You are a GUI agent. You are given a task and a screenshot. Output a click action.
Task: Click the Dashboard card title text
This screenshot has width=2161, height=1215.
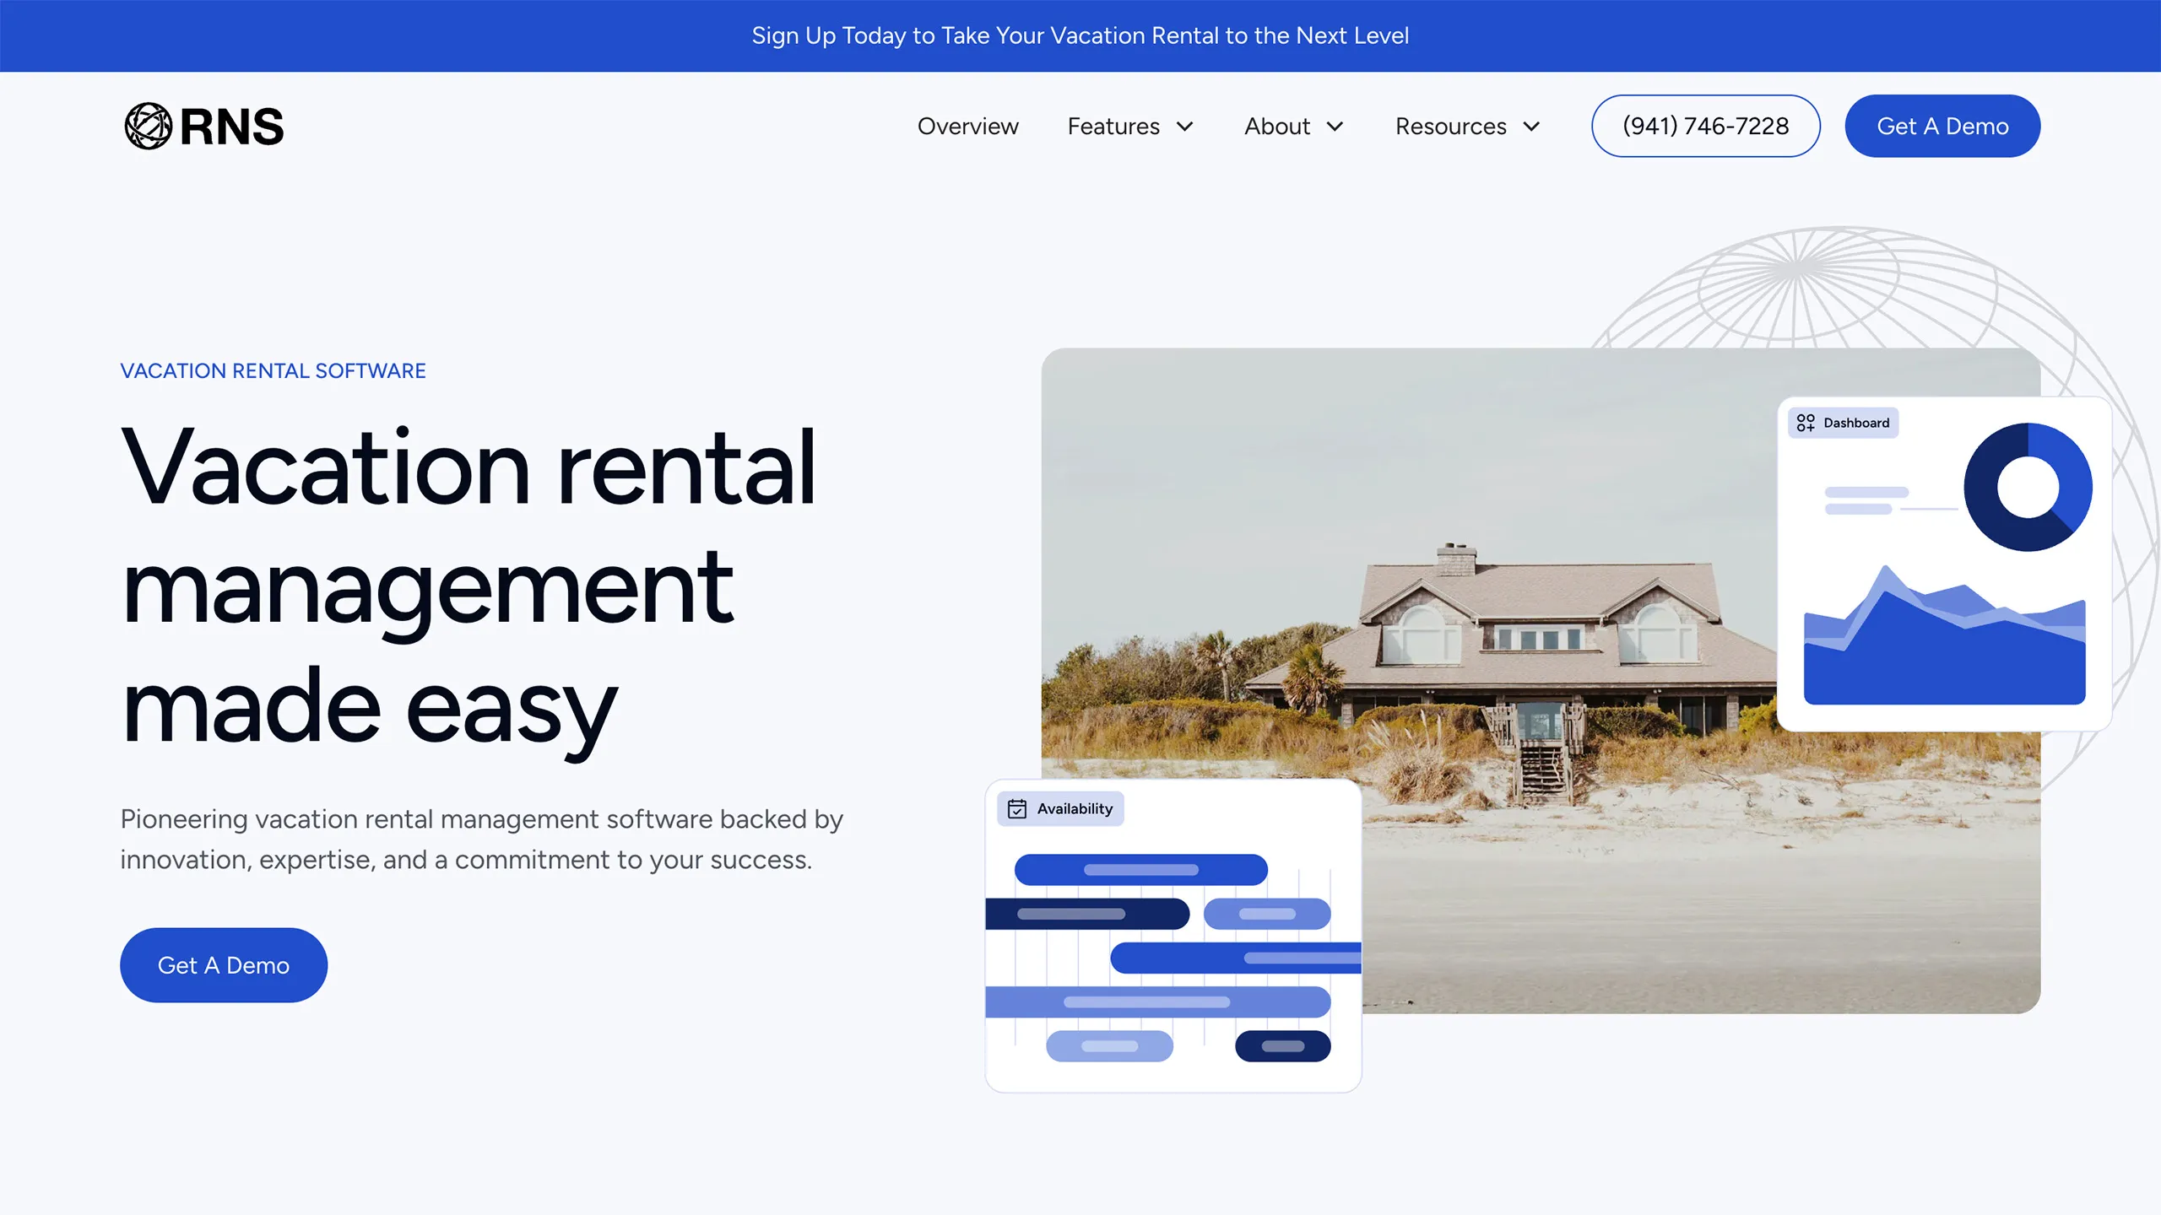coord(1856,422)
